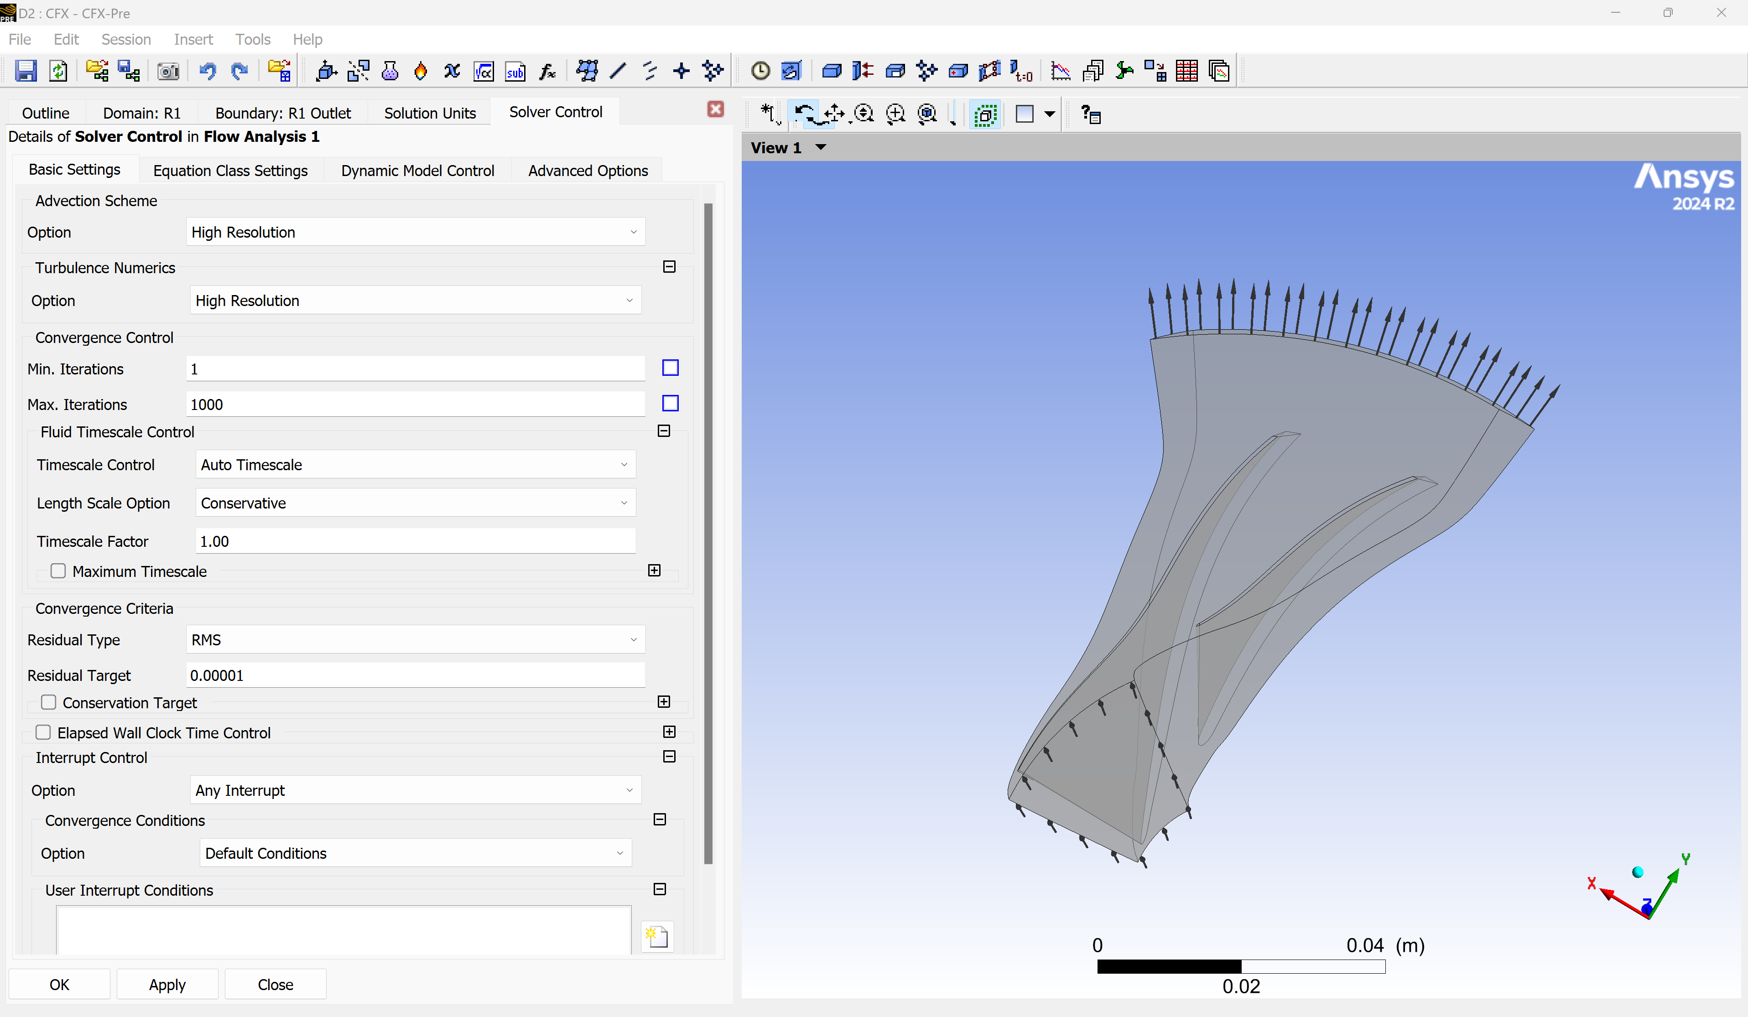Click the Reaction flame icon
The height and width of the screenshot is (1017, 1748).
(421, 71)
